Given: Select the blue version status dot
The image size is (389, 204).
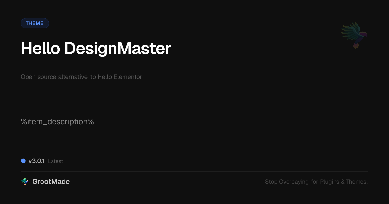Looking at the screenshot, I should click(23, 161).
